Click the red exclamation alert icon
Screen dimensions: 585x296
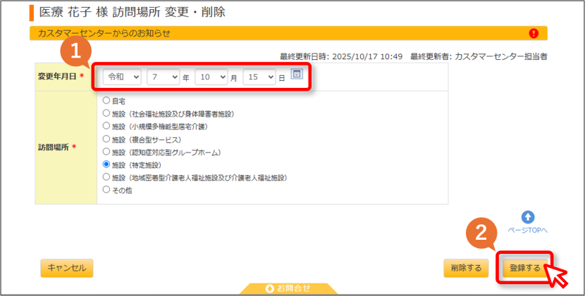click(x=534, y=34)
